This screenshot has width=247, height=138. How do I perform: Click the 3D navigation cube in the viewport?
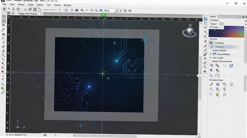pos(190,31)
